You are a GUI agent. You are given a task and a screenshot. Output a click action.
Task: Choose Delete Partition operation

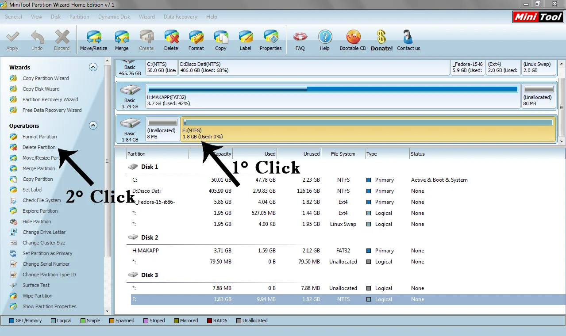click(39, 147)
